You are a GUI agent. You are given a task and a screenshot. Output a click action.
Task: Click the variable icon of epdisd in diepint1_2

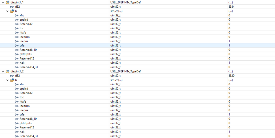tap(17, 89)
